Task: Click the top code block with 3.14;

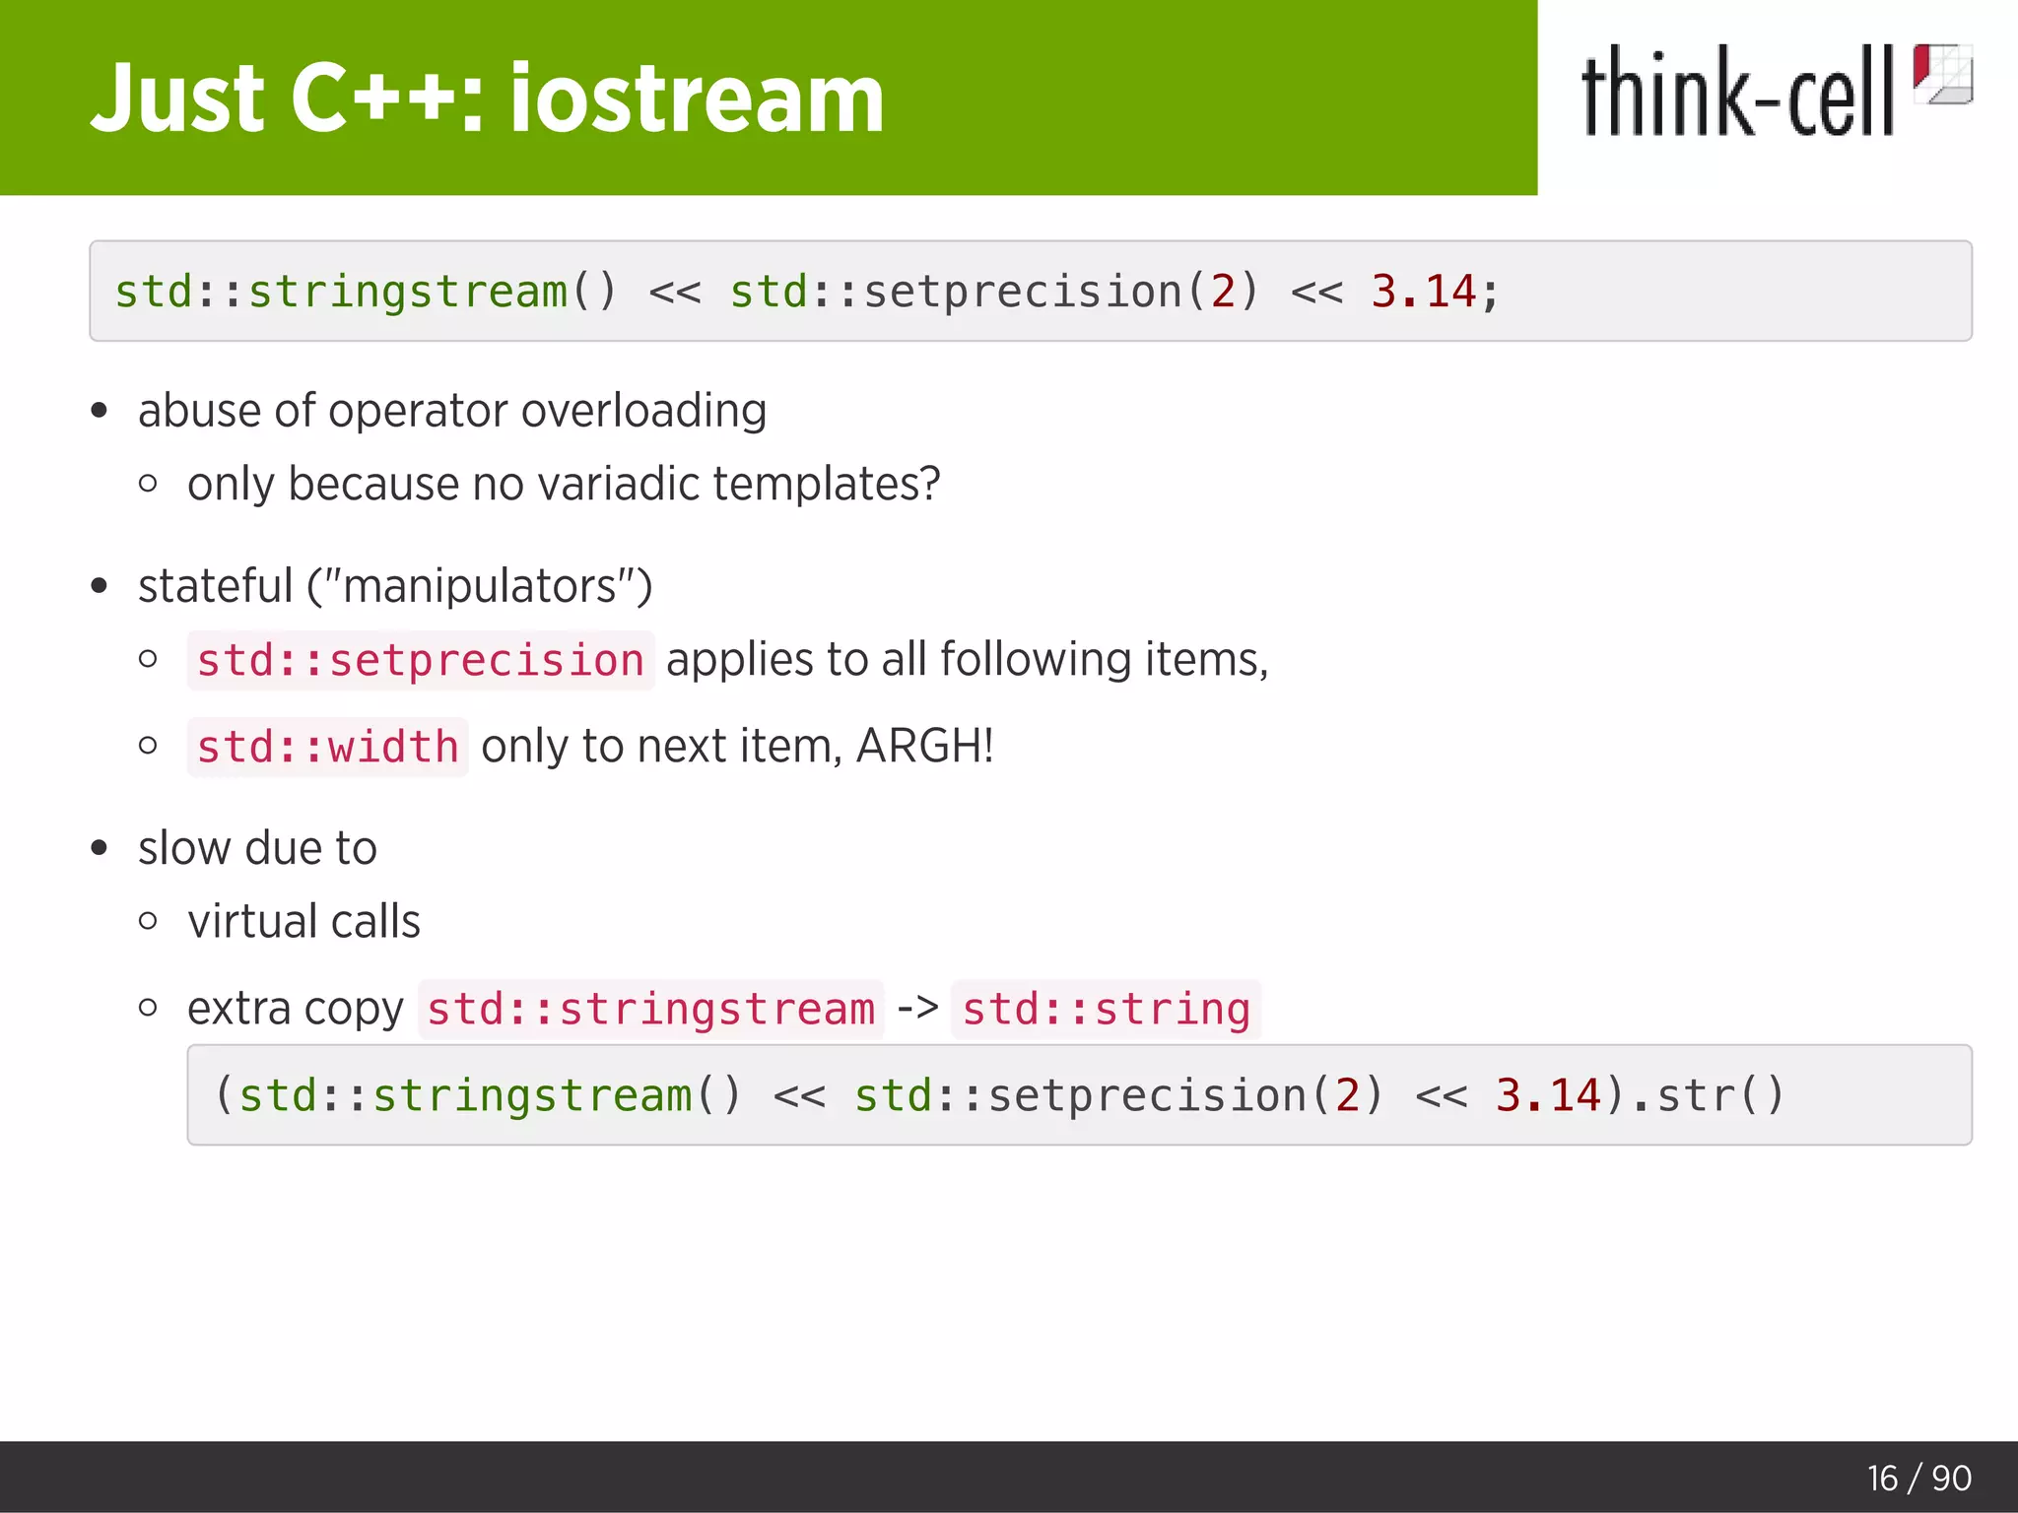Action: click(x=1031, y=291)
